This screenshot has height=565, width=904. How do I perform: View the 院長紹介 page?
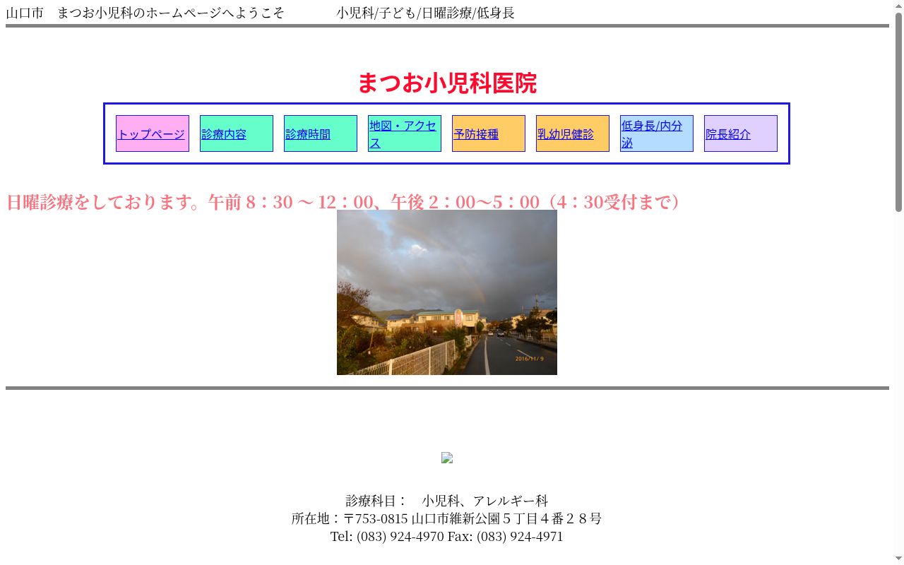[x=728, y=134]
